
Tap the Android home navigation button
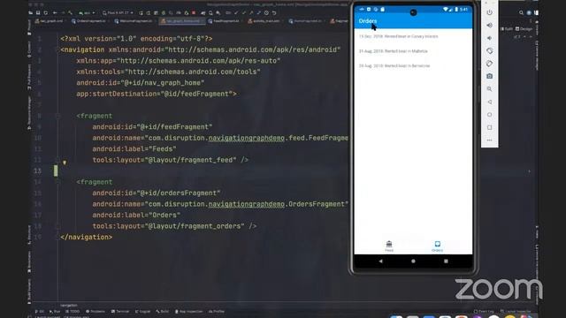click(413, 261)
